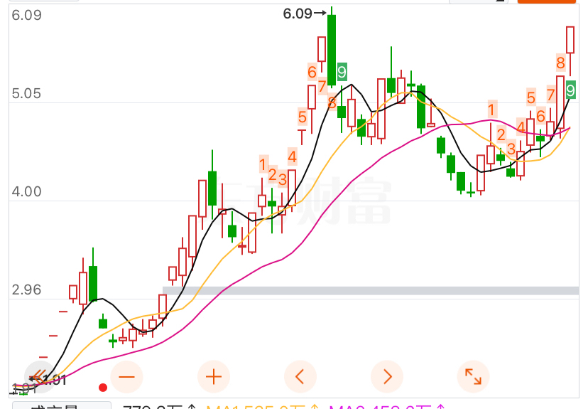
Task: Jump to earliest data with double-left arrows
Action: pos(40,377)
